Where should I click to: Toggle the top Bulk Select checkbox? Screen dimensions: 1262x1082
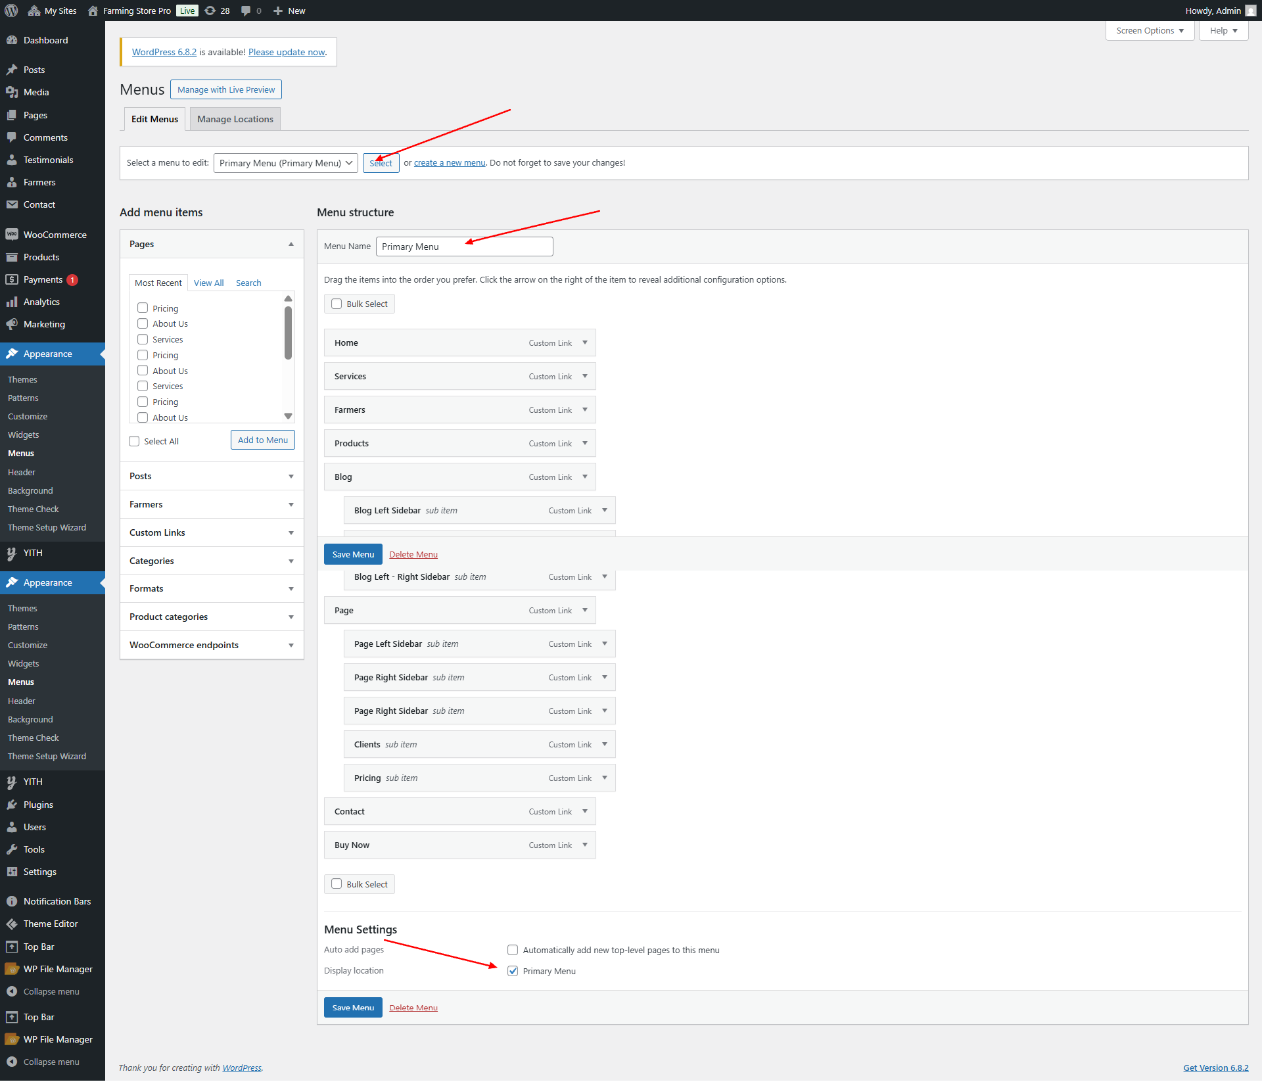[x=337, y=304]
